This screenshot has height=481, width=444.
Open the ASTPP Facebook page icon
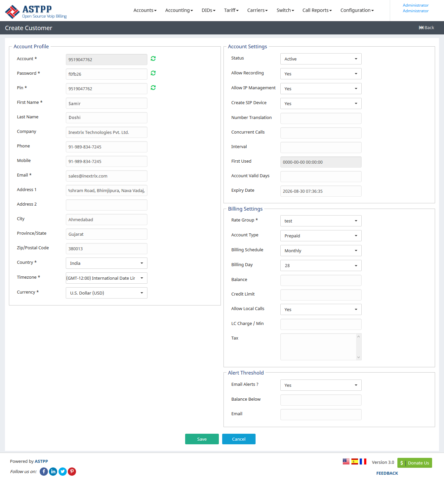(44, 471)
